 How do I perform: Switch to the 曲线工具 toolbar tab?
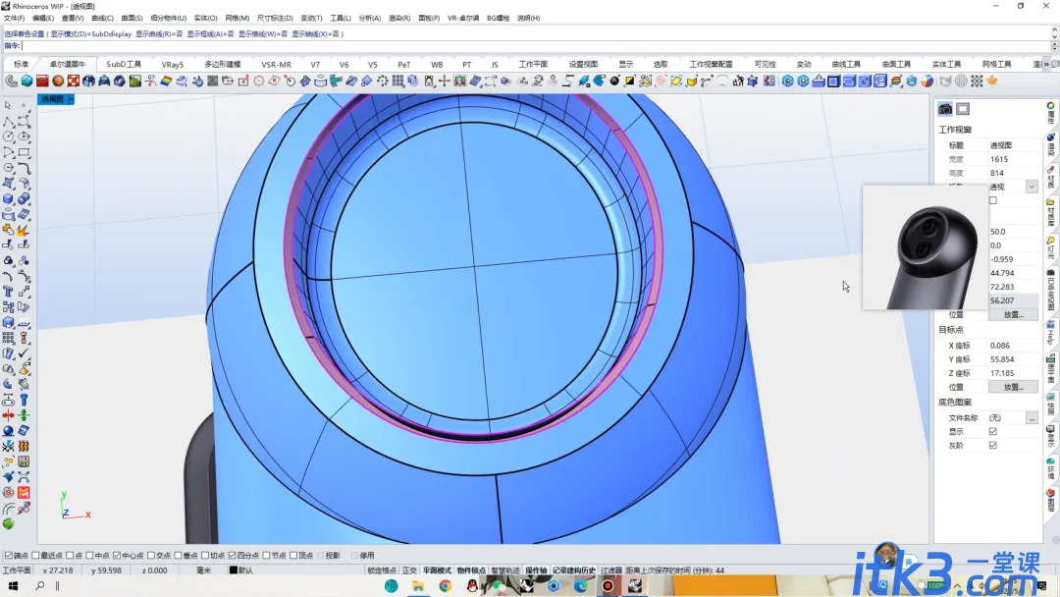click(846, 64)
